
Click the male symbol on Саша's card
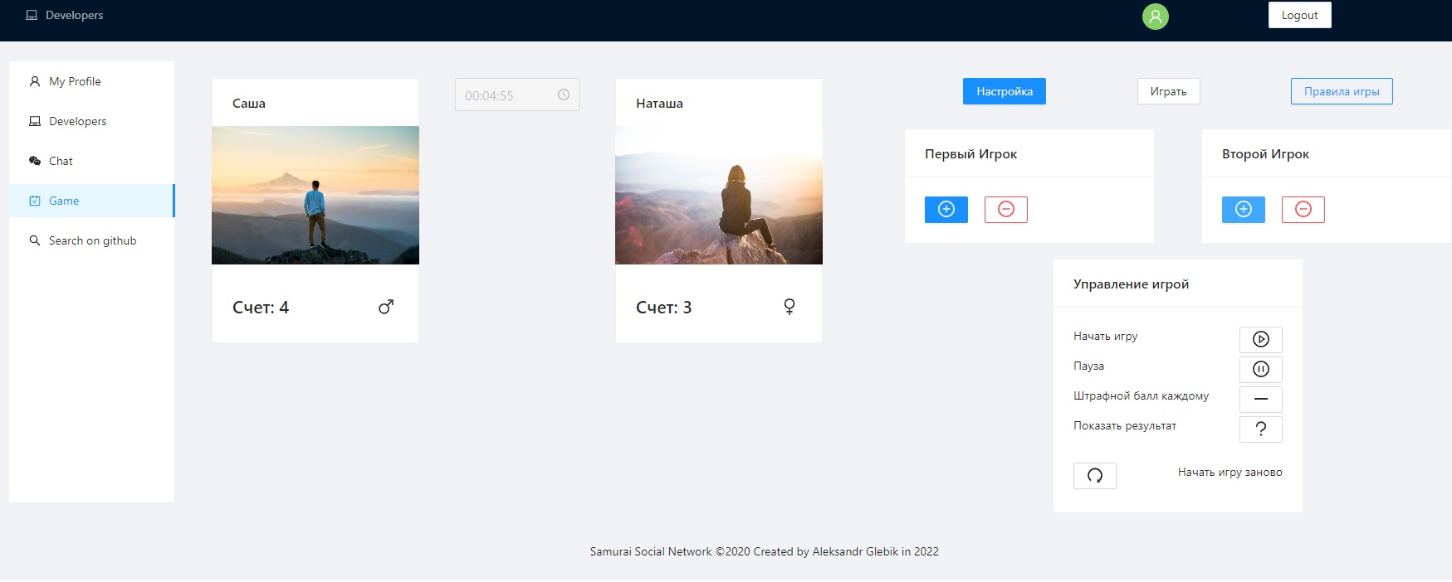coord(386,307)
